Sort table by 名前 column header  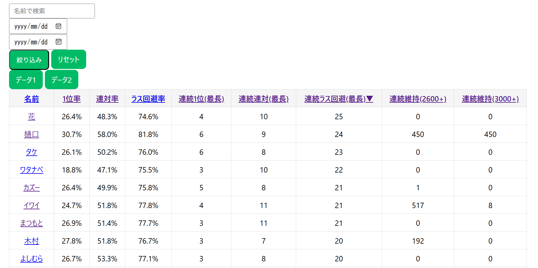32,99
